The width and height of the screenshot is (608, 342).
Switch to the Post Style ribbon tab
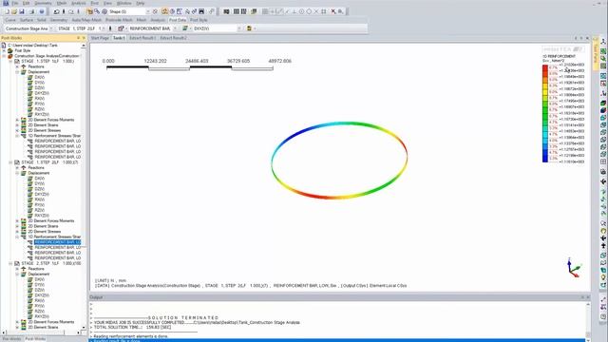point(199,20)
